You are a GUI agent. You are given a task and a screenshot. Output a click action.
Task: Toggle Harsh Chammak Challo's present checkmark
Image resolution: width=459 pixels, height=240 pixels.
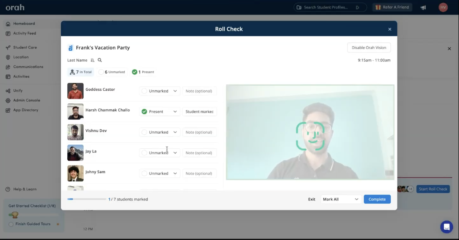pos(144,111)
